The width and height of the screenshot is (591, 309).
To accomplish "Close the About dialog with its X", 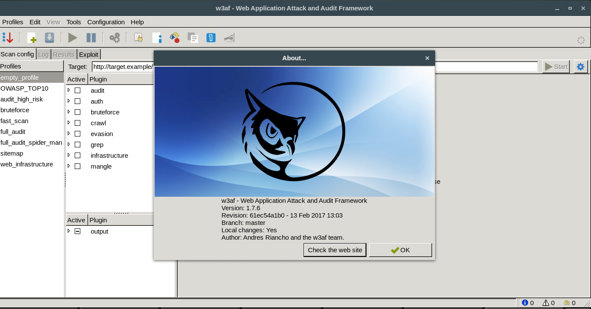I will click(427, 58).
